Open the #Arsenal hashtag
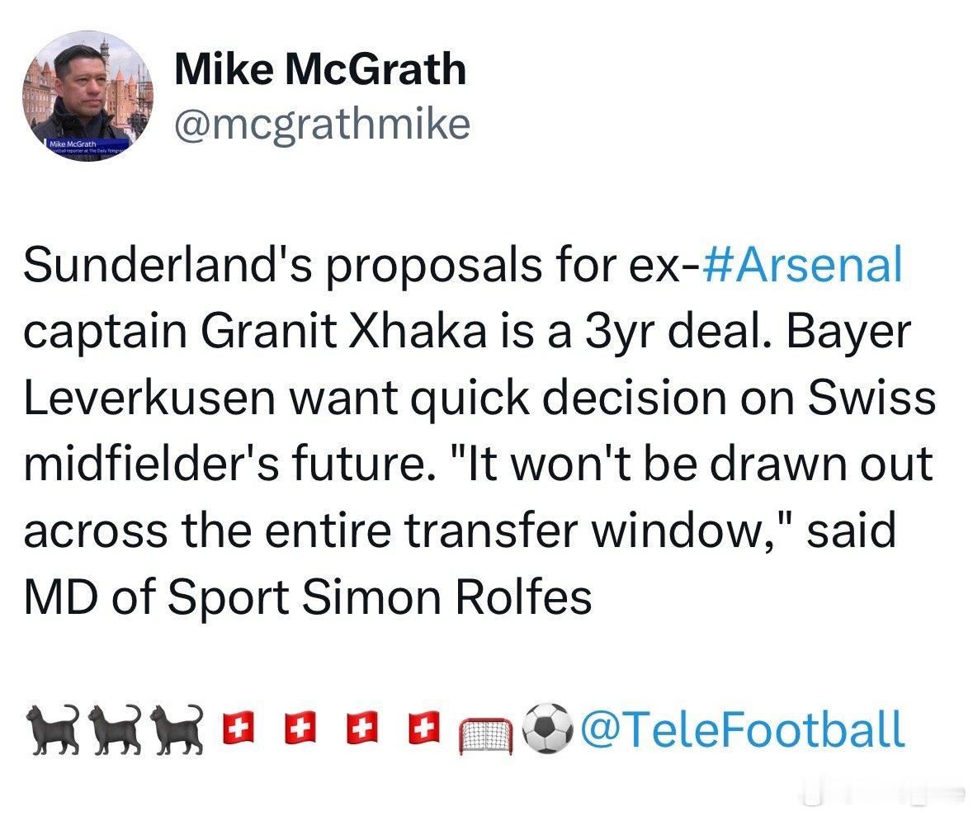The height and width of the screenshot is (816, 973). (x=802, y=266)
